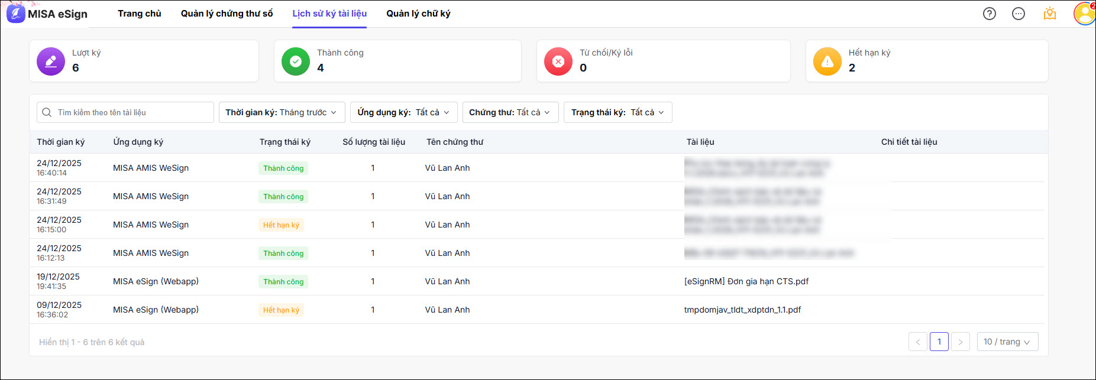Click the red Từ chối/Ký lỗi icon
This screenshot has width=1096, height=380.
(558, 61)
